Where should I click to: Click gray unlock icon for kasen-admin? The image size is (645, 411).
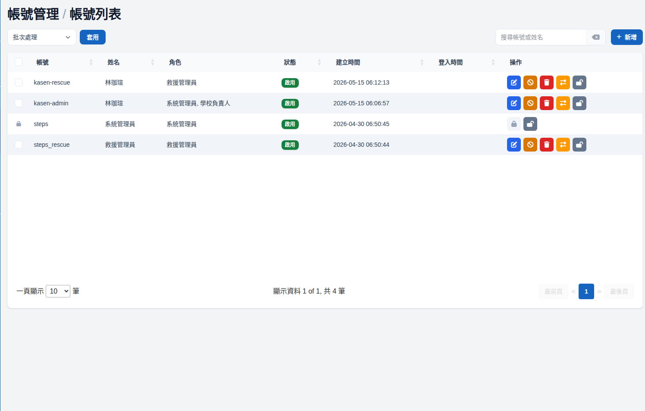pyautogui.click(x=579, y=103)
